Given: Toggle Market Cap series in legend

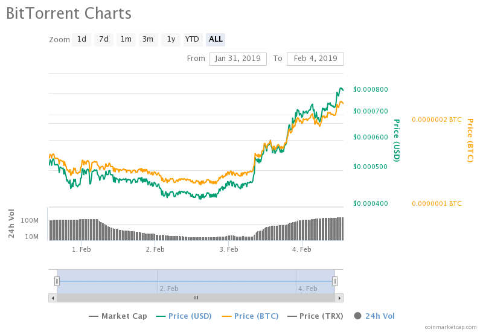Looking at the screenshot, I should tap(118, 316).
